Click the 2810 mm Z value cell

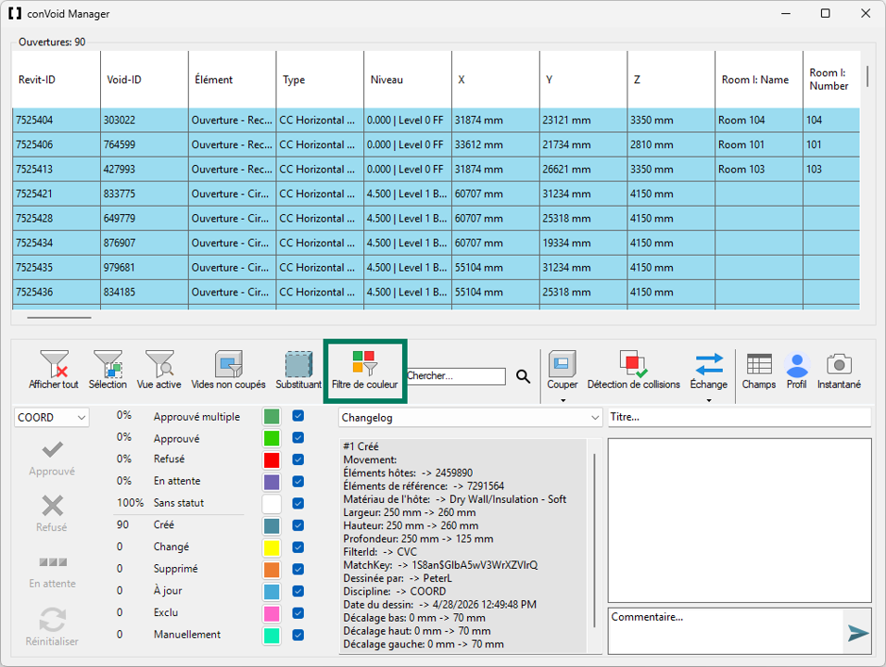tap(671, 145)
